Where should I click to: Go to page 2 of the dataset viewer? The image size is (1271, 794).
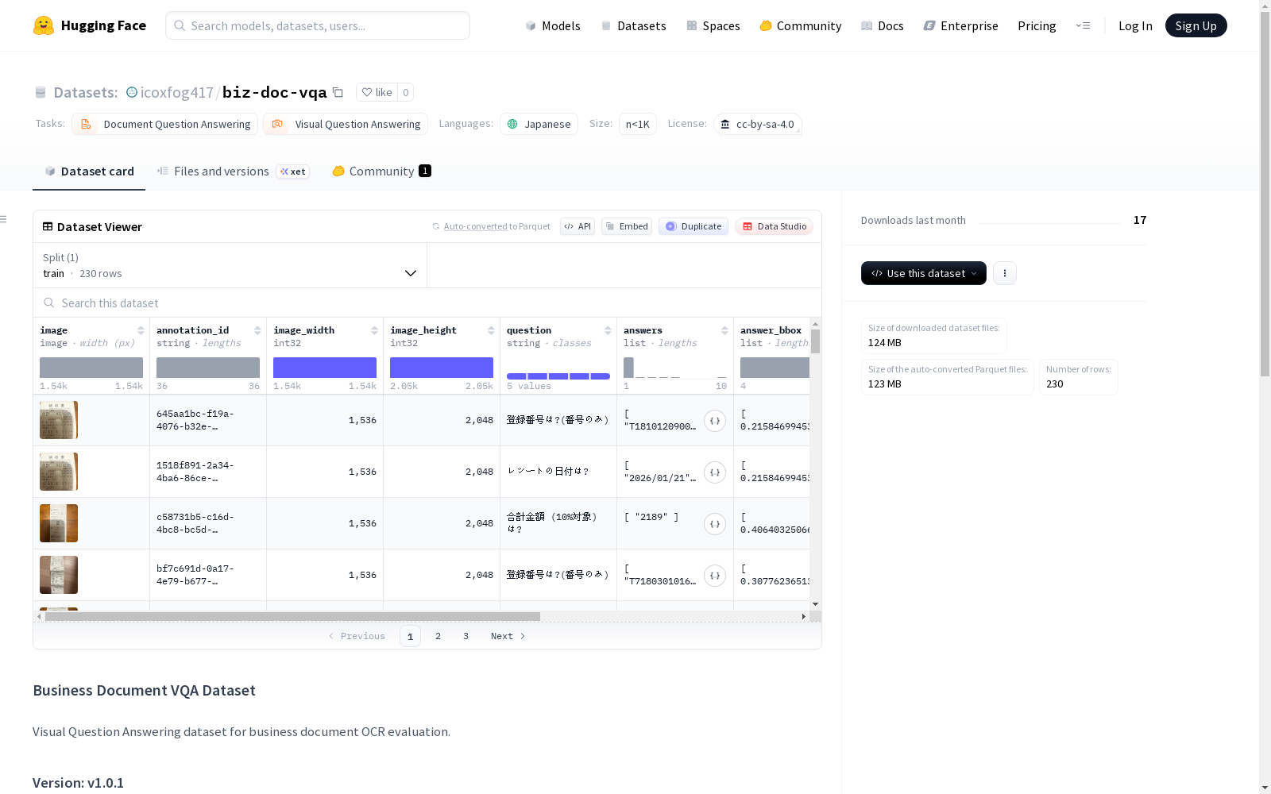(438, 636)
